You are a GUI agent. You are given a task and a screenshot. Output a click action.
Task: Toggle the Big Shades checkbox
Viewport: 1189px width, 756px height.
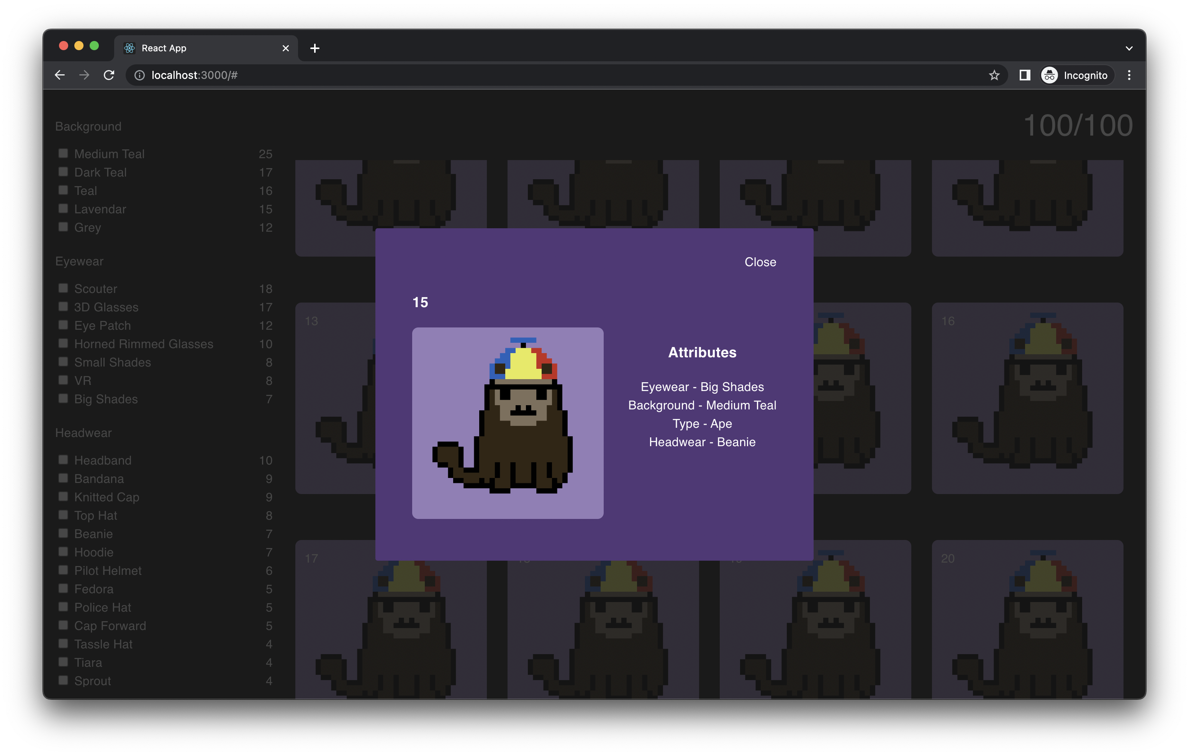pyautogui.click(x=63, y=399)
